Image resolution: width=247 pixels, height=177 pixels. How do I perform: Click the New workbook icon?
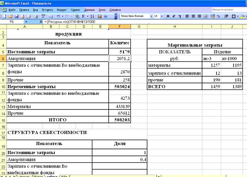(4, 16)
